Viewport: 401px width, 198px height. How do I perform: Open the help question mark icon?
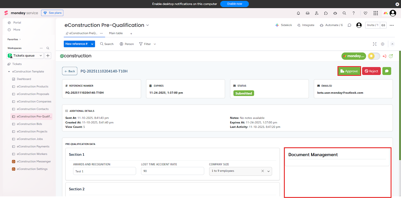354,13
